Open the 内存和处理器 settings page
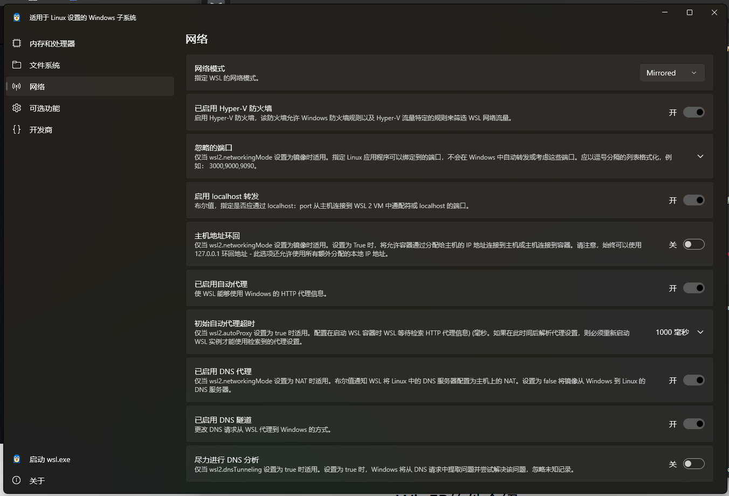Screen dimensions: 729x496 pos(90,43)
